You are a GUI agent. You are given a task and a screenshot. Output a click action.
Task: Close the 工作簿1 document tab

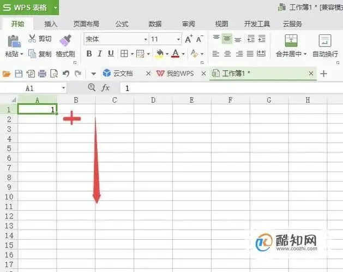click(x=311, y=73)
